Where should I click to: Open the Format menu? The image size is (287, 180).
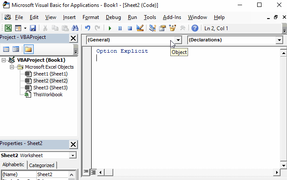(x=91, y=17)
